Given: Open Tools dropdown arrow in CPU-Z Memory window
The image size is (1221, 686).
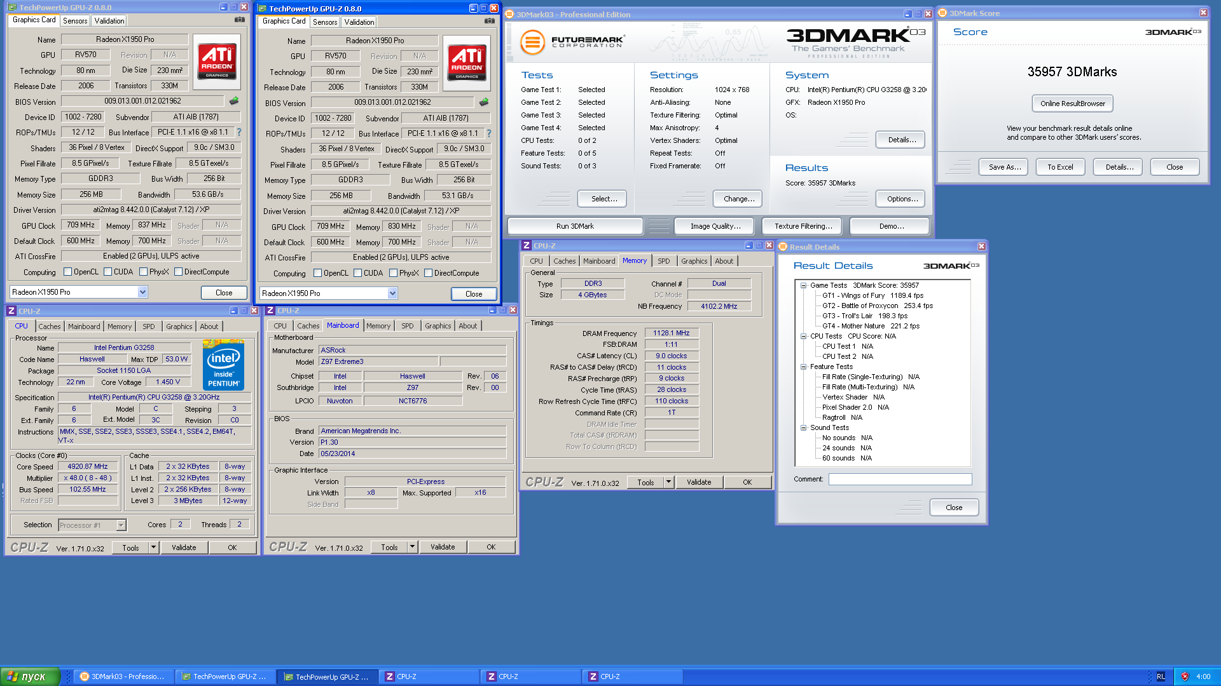Looking at the screenshot, I should [x=668, y=482].
